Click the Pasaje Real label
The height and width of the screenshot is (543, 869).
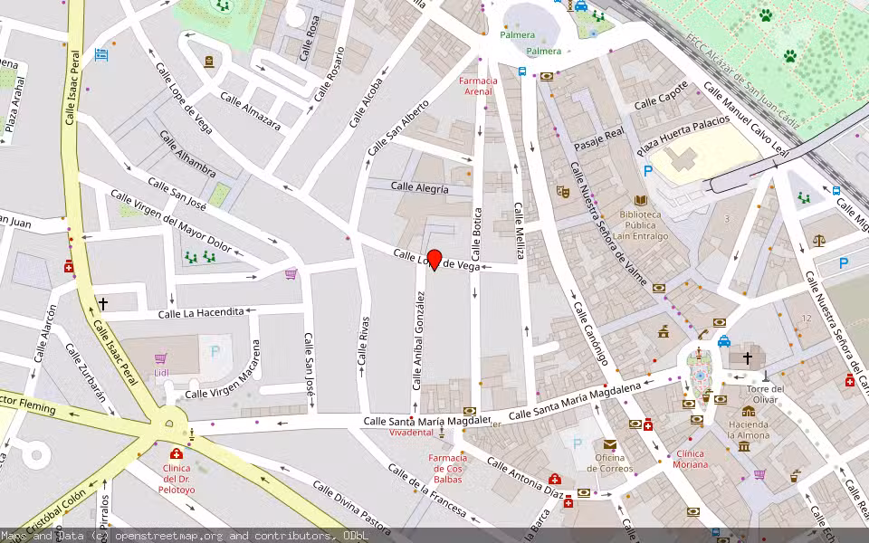click(599, 139)
